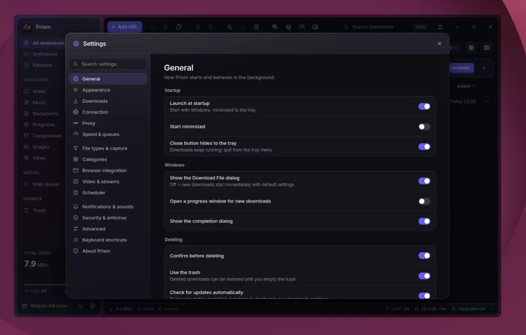The width and height of the screenshot is (526, 335).
Task: Open the Compressed category in the main sidebar
Action: pos(43,136)
